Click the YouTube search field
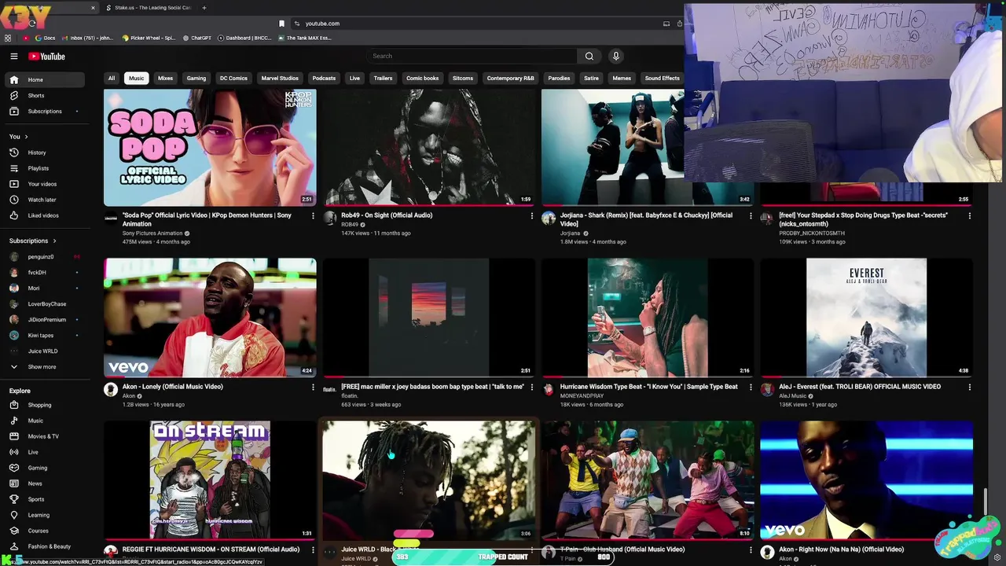Screen dimensions: 1006x566 [x=472, y=56]
